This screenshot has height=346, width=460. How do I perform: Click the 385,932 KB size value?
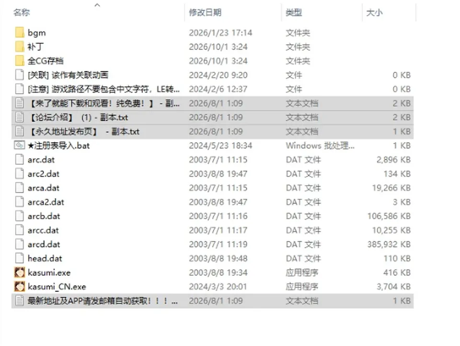click(389, 244)
